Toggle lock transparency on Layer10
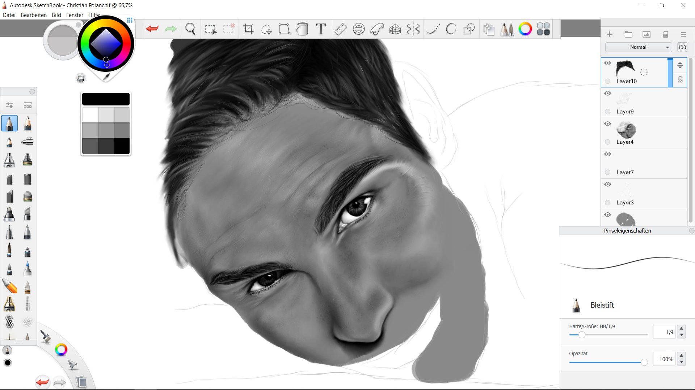This screenshot has width=695, height=390. tap(680, 80)
